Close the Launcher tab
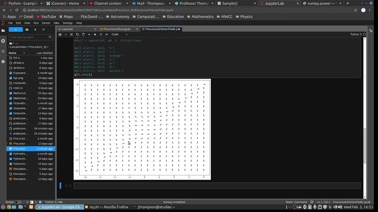This screenshot has height=212, width=378. click(95, 29)
